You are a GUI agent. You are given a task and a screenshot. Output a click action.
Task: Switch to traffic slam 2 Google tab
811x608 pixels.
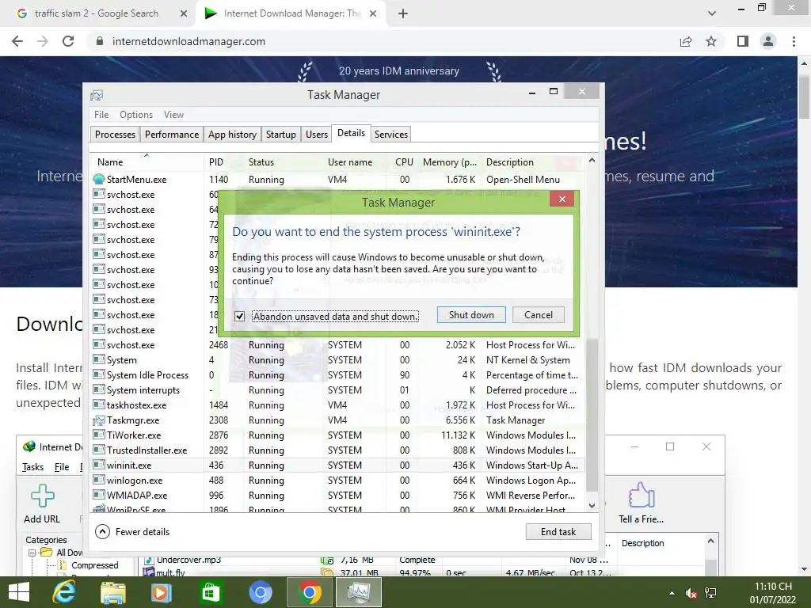tap(96, 13)
